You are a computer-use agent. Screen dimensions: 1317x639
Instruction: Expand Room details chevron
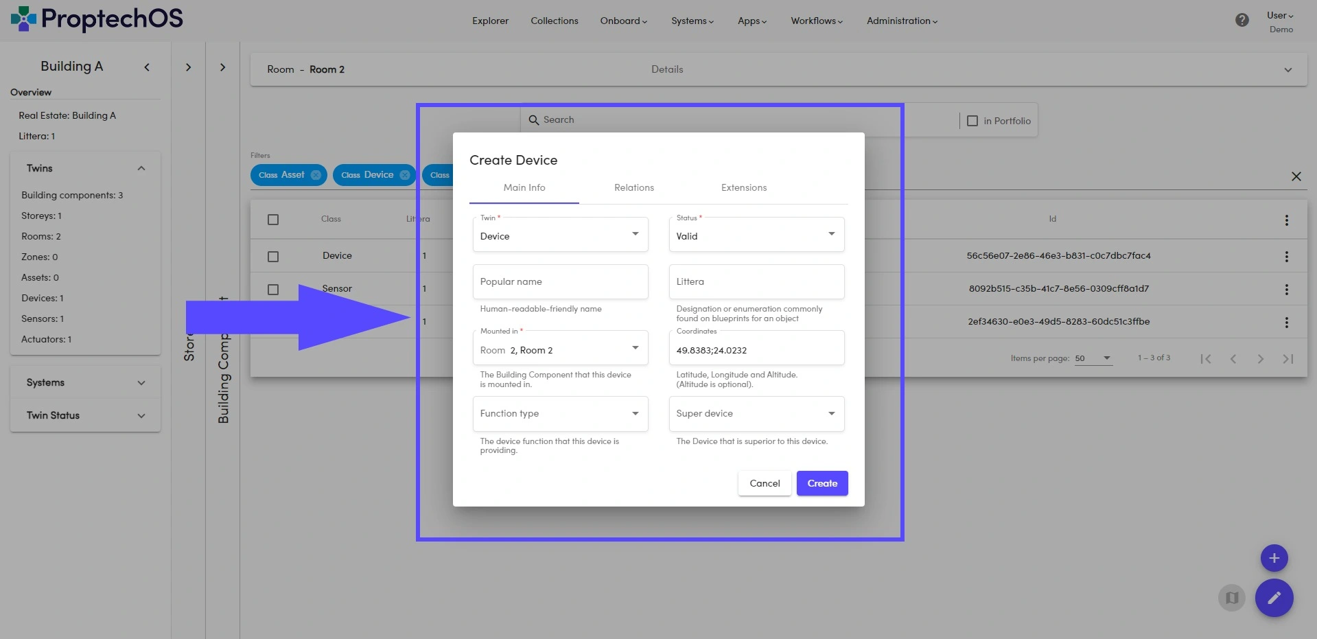click(x=1287, y=70)
